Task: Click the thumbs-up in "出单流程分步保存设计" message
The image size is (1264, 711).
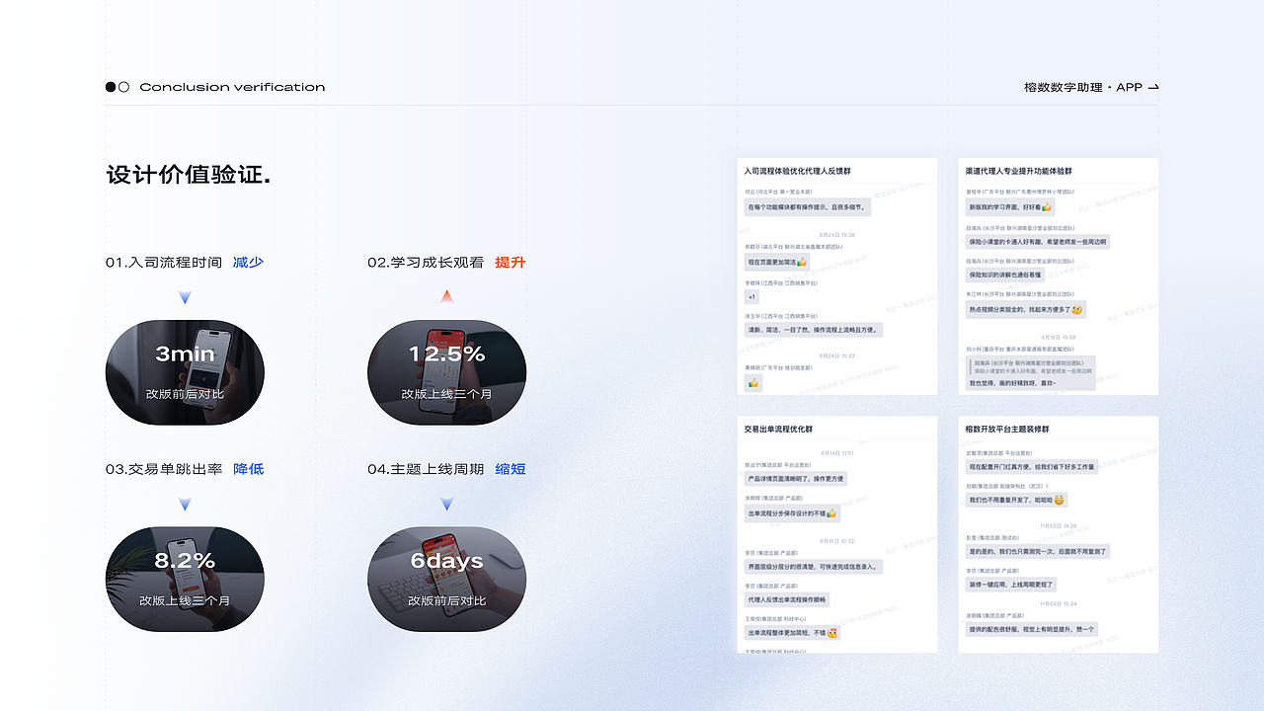Action: pos(832,513)
